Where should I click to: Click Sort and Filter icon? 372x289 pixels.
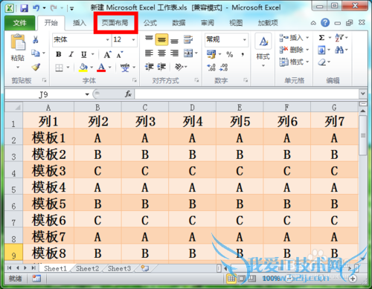[339, 38]
